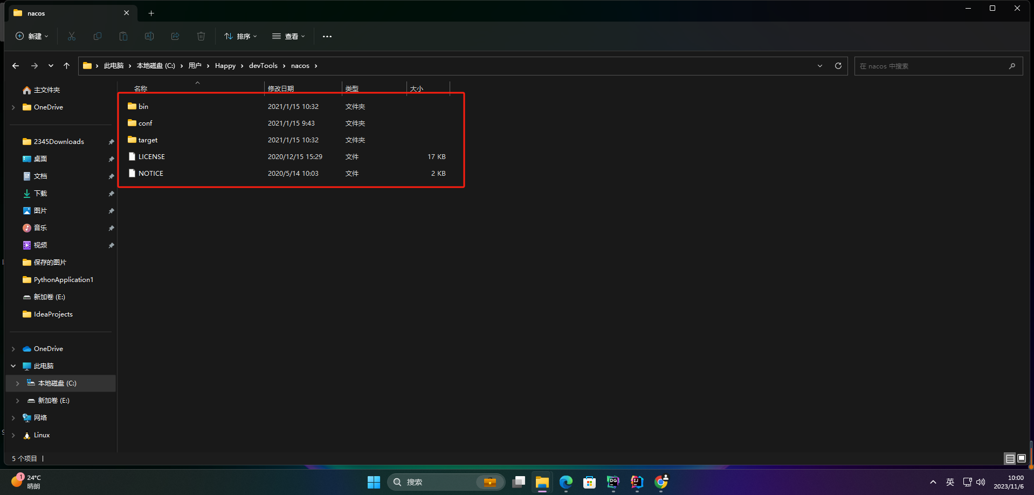The height and width of the screenshot is (495, 1034).
Task: Expand OneDrive quick access node
Action: click(x=13, y=107)
